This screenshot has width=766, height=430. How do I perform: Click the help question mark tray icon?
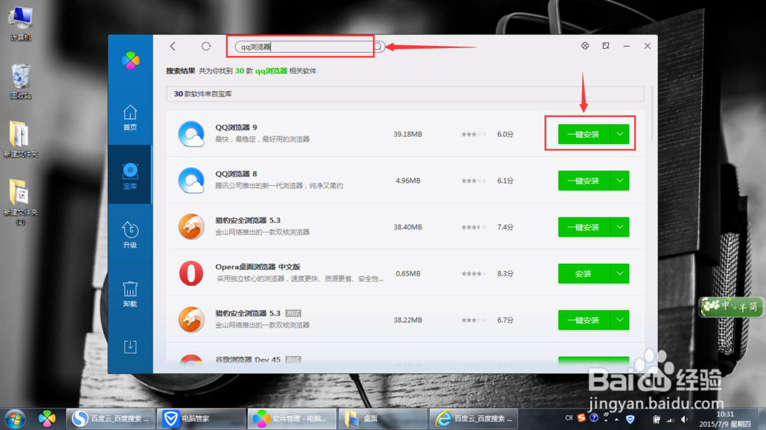click(594, 419)
